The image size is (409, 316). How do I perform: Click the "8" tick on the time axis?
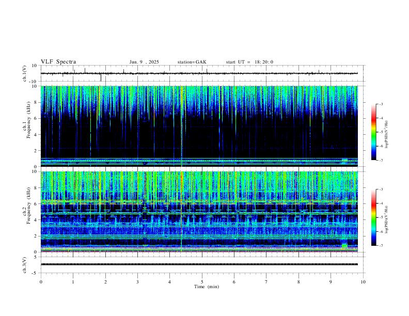click(298, 282)
